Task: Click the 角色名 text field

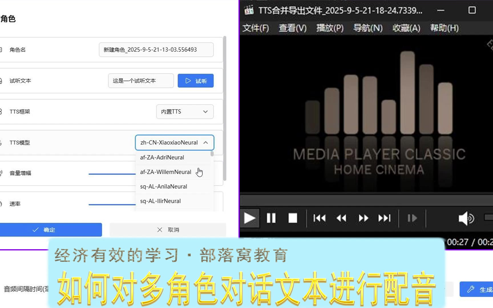Action: tap(156, 50)
